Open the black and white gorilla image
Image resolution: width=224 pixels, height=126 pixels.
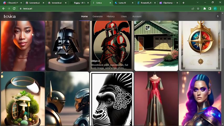click(112, 99)
